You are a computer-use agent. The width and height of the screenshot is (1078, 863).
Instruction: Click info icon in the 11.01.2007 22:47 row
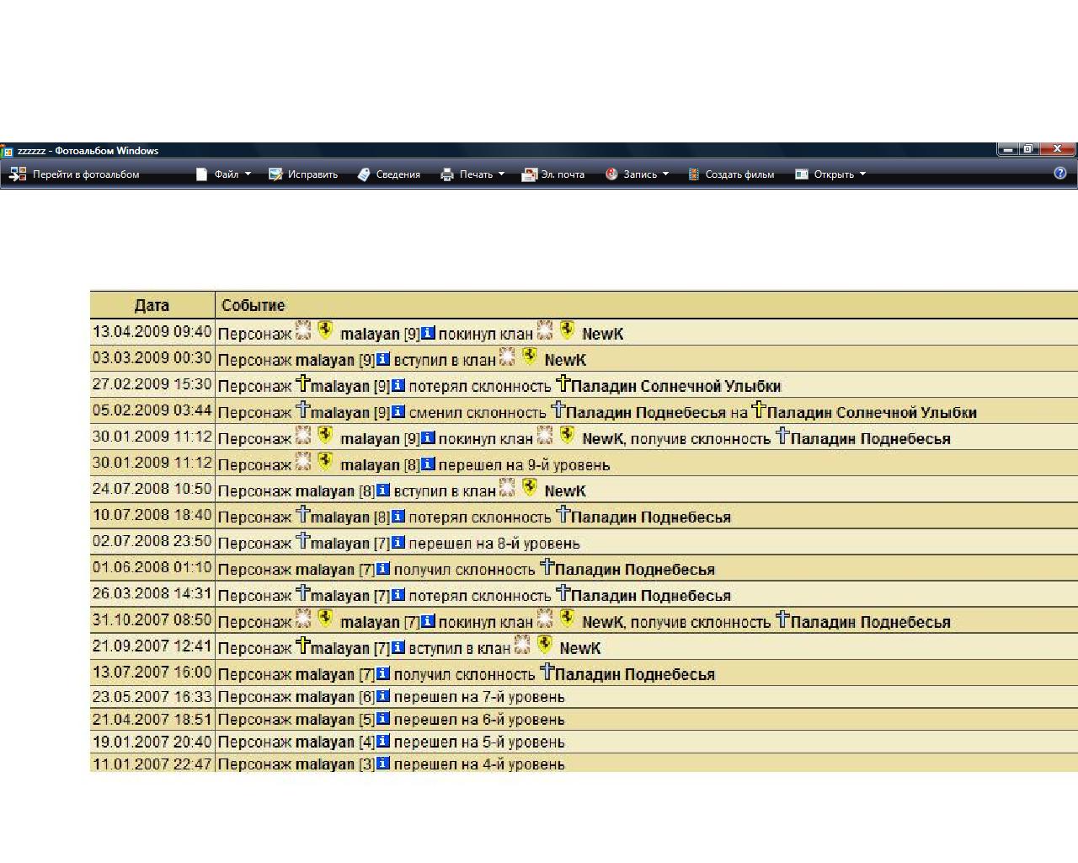pyautogui.click(x=383, y=764)
